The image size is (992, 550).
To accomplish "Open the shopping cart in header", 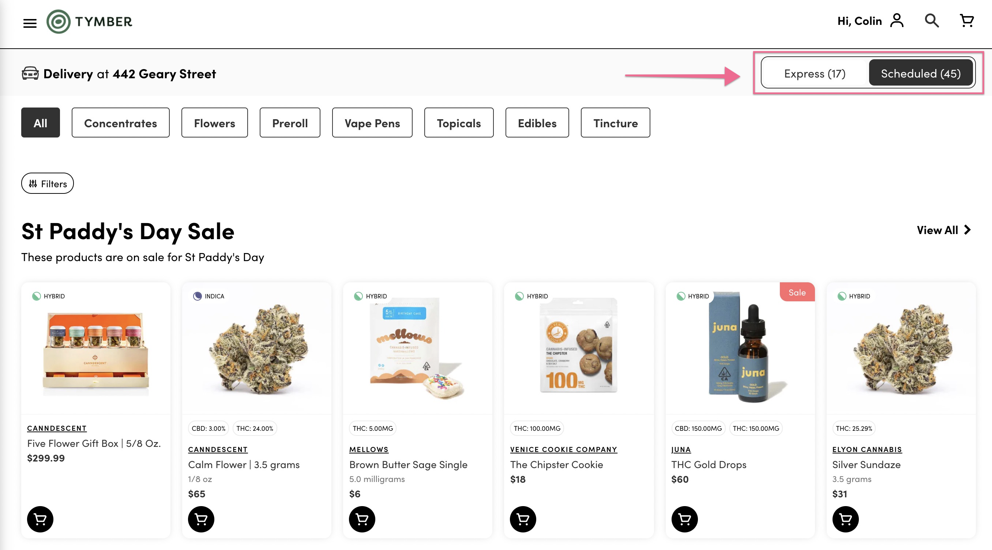I will (x=967, y=21).
